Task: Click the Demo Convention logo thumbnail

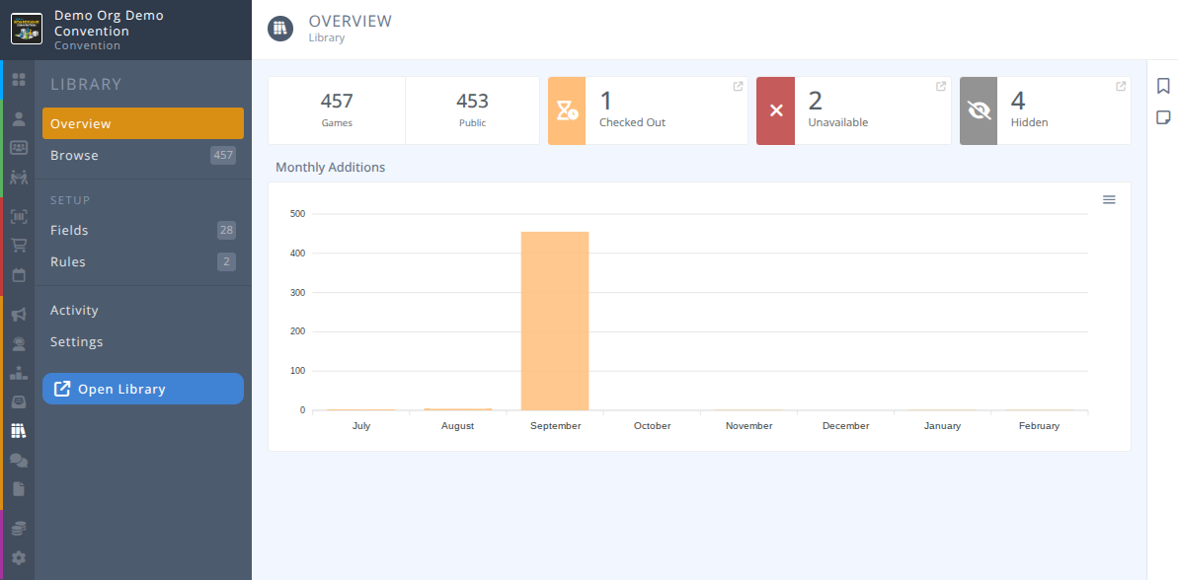Action: click(x=26, y=28)
